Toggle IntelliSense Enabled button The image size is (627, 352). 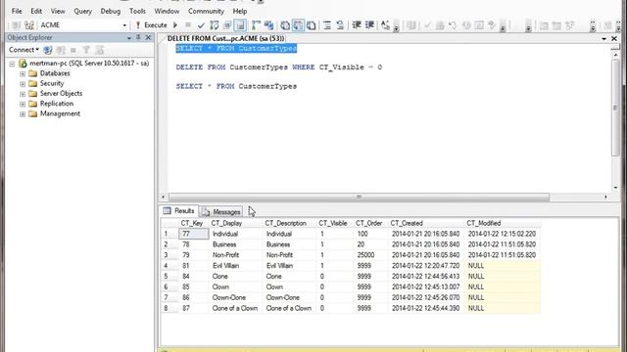pos(240,25)
